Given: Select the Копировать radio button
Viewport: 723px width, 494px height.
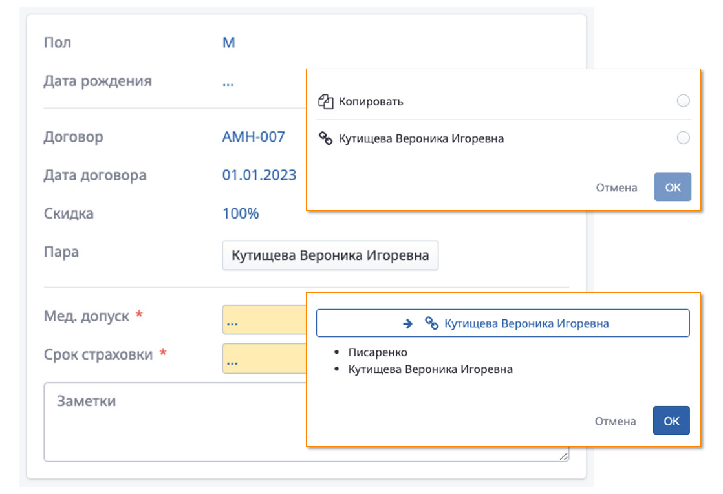Looking at the screenshot, I should (683, 100).
